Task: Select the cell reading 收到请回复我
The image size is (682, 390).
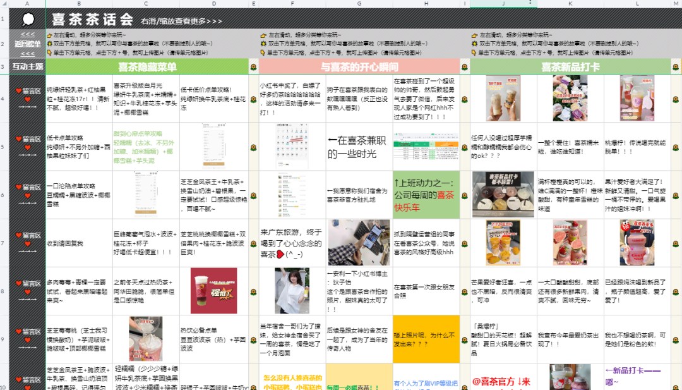Action: click(x=79, y=243)
